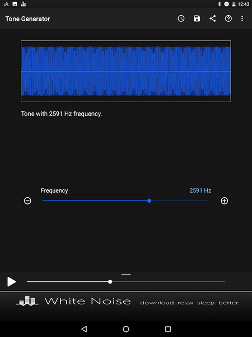Open the timer clock icon
This screenshot has width=252, height=337.
[181, 19]
